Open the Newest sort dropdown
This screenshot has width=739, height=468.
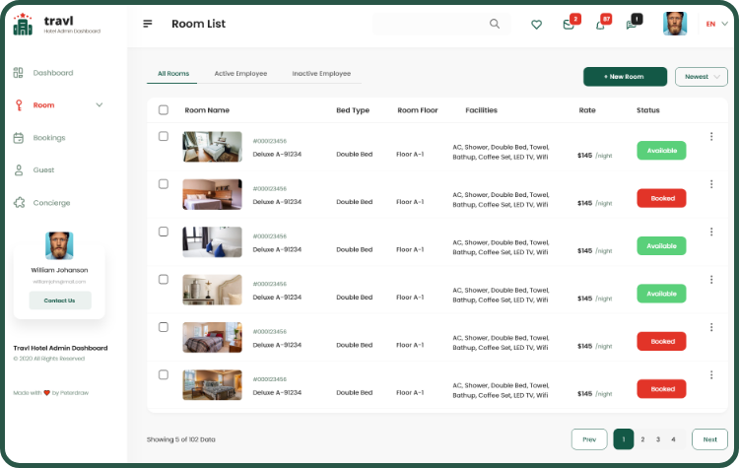tap(702, 76)
